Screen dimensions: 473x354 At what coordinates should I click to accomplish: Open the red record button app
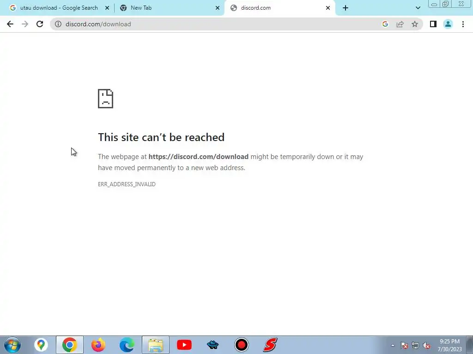click(x=241, y=345)
